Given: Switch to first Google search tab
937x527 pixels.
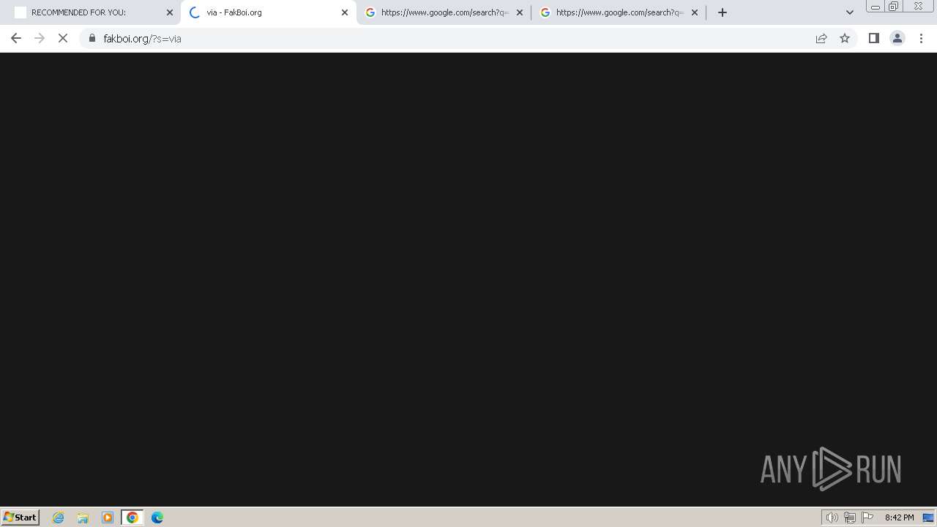Looking at the screenshot, I should click(x=444, y=12).
